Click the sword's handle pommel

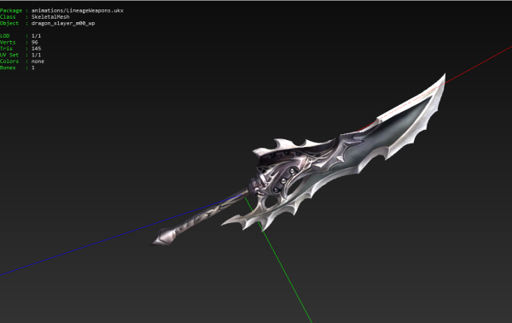click(165, 237)
